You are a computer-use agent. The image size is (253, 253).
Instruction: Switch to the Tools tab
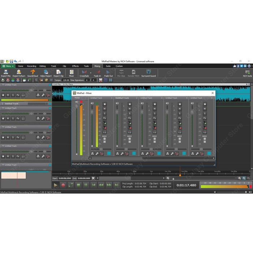point(86,66)
